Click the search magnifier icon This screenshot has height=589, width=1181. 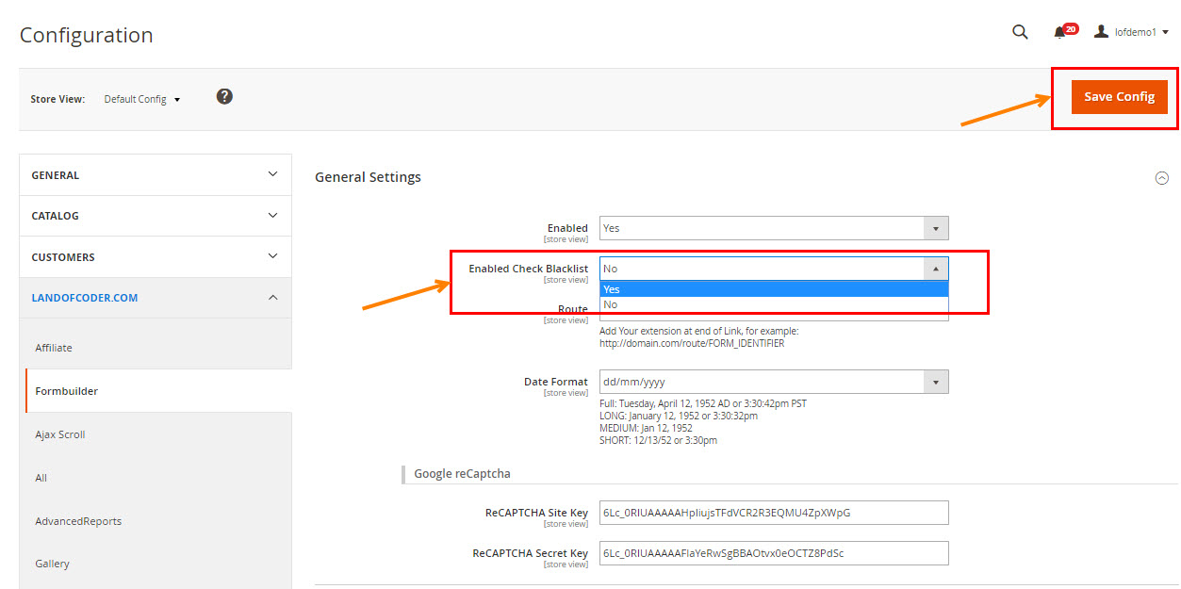click(x=1019, y=32)
